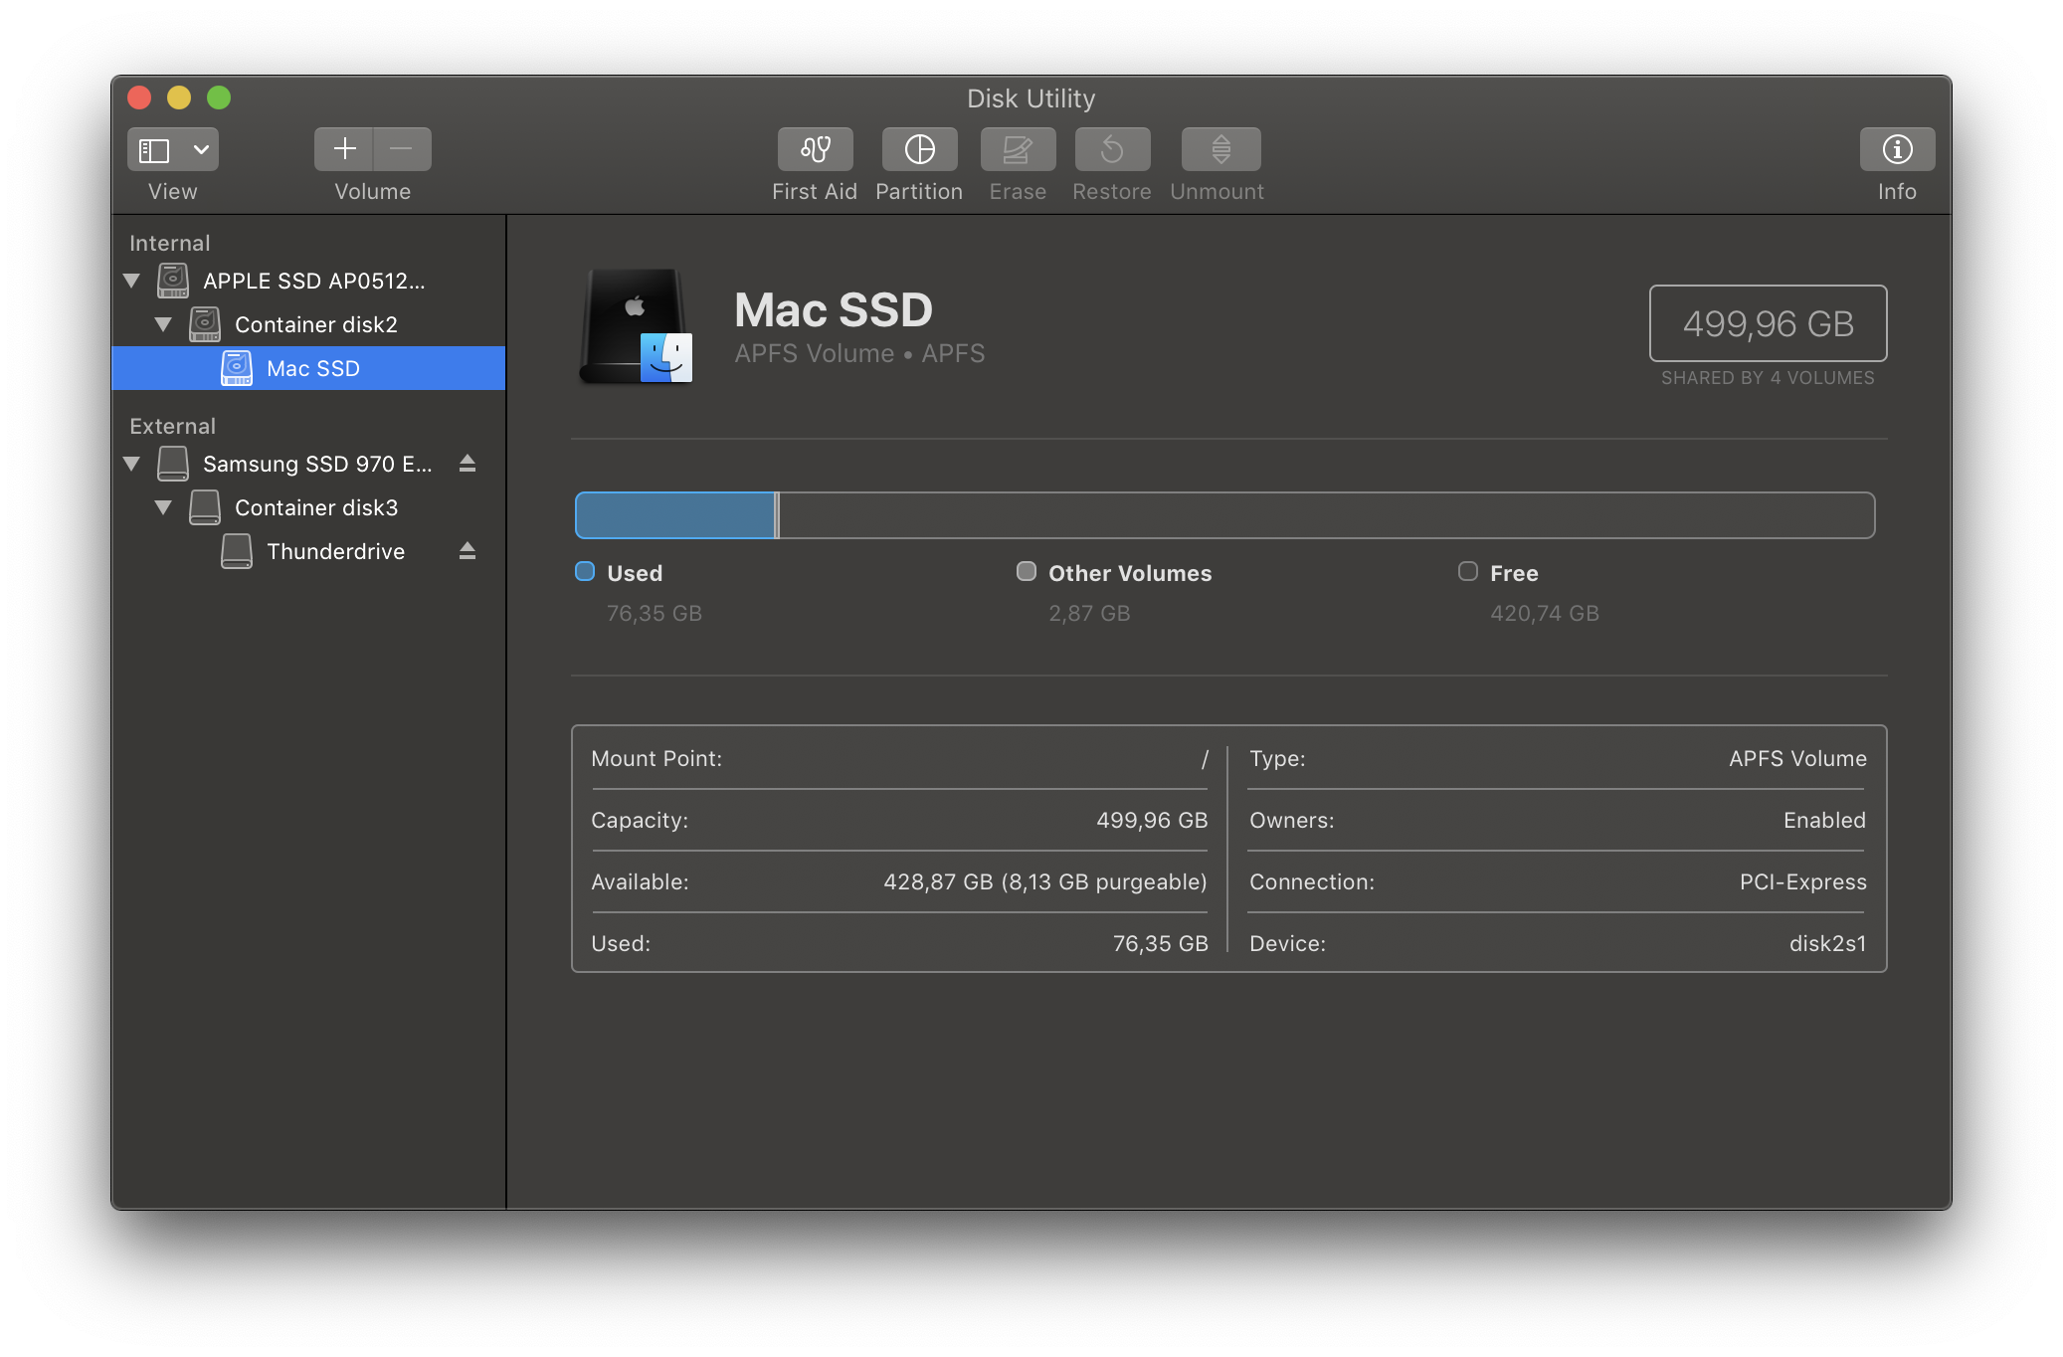This screenshot has width=2063, height=1357.
Task: Zoom the window with green button
Action: pos(219,97)
